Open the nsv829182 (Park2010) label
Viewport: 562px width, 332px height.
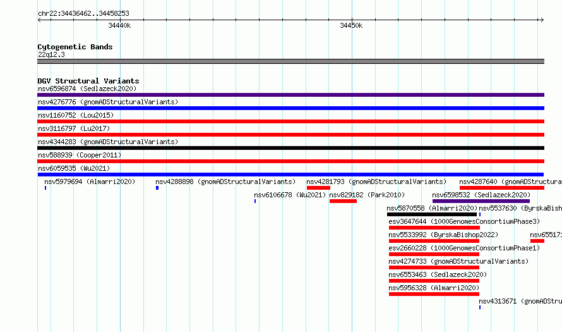[x=367, y=195]
